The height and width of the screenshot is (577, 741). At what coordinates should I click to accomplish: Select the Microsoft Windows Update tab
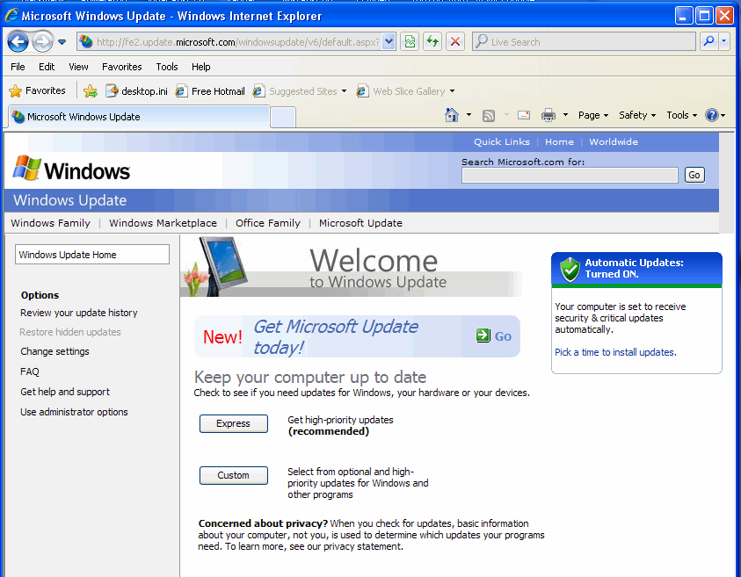(x=139, y=117)
